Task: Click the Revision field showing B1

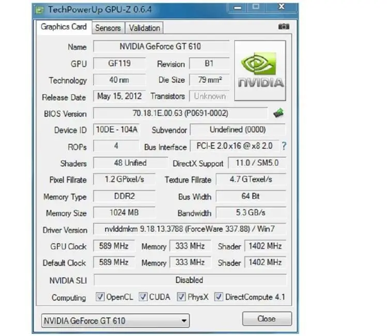Action: coord(209,63)
